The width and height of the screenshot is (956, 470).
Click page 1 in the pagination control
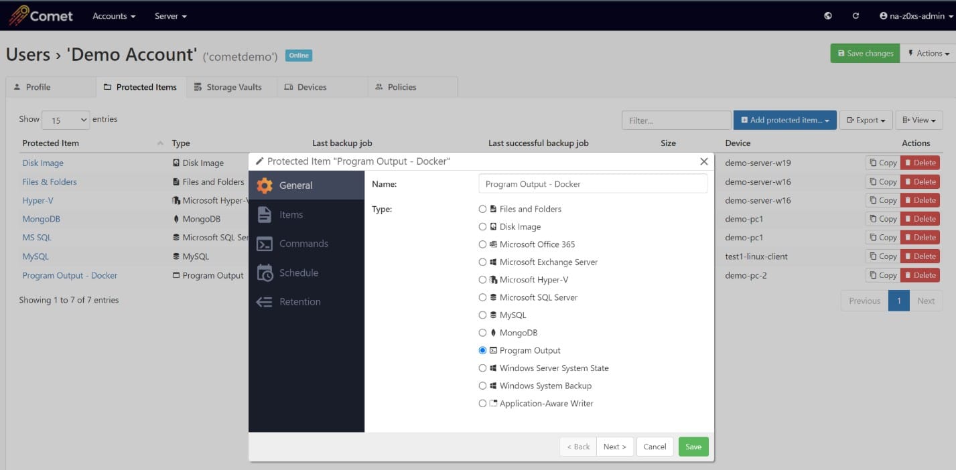point(898,301)
